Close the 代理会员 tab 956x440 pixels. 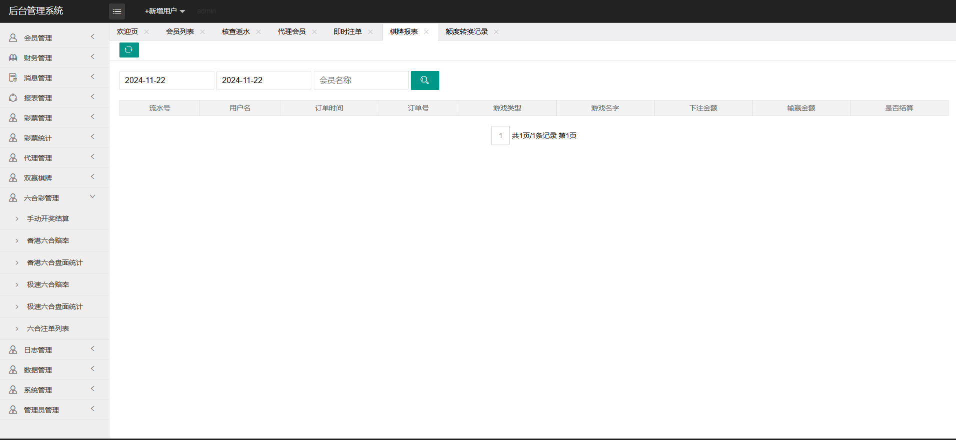point(314,31)
